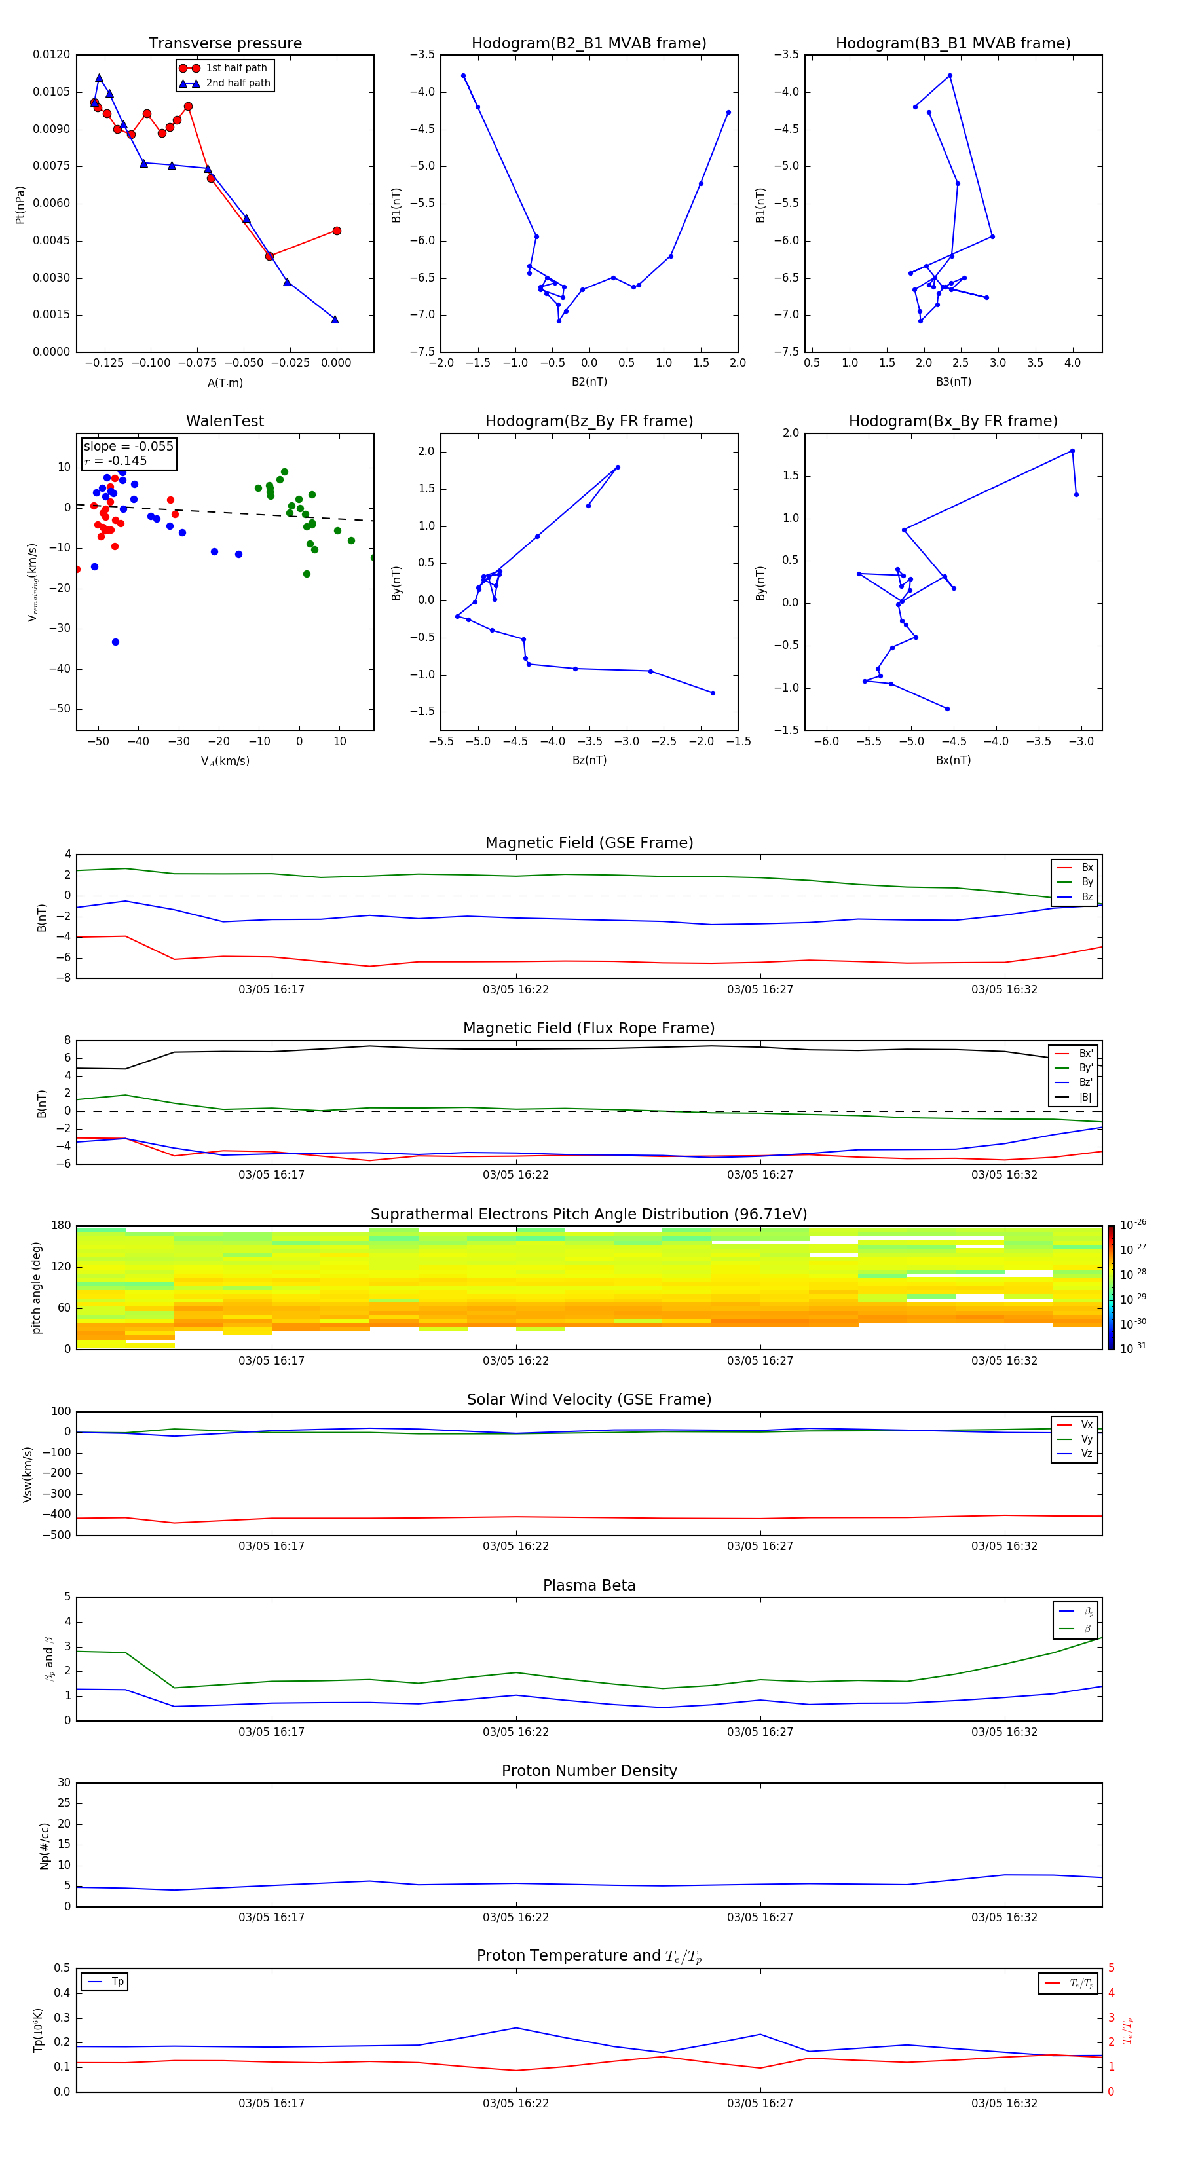Click the red Te/Tp legend entry
The width and height of the screenshot is (1179, 2161).
coord(1070,1983)
